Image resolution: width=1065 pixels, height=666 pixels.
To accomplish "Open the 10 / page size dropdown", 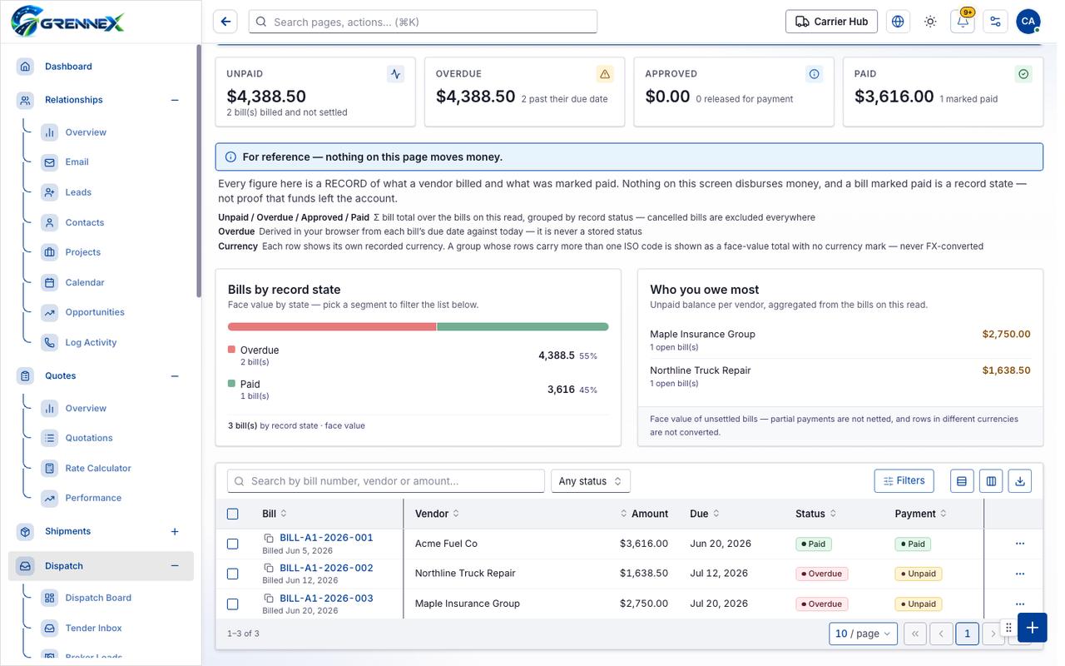I will (864, 634).
